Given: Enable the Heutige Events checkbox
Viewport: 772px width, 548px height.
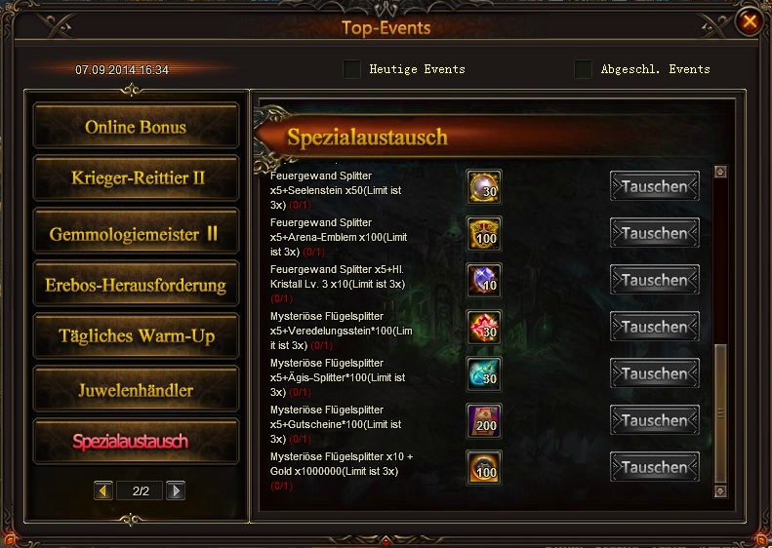Looking at the screenshot, I should click(351, 69).
